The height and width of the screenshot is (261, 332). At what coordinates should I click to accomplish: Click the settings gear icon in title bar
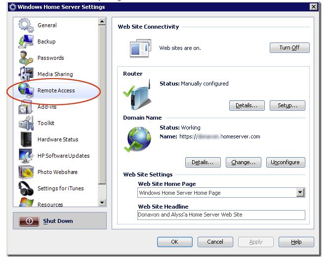pyautogui.click(x=13, y=7)
